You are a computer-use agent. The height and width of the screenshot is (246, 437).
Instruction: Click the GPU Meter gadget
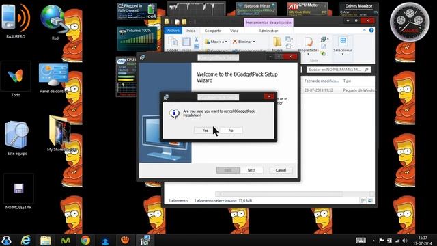(307, 9)
